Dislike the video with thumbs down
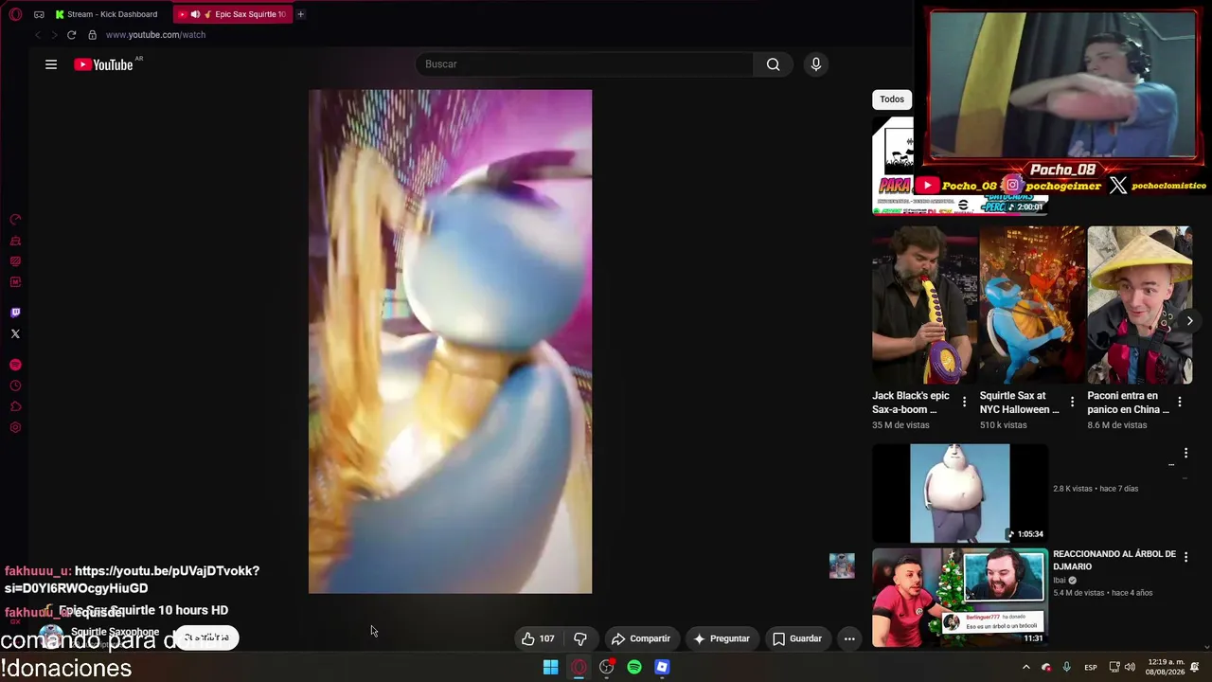Viewport: 1212px width, 682px height. coord(580,638)
